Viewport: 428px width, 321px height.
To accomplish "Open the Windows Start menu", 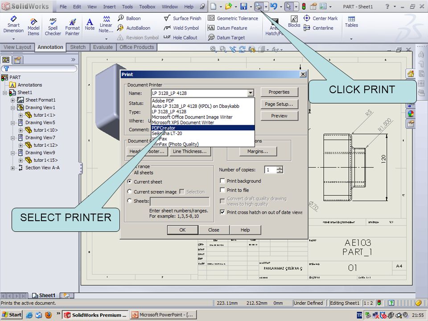I will pos(12,315).
